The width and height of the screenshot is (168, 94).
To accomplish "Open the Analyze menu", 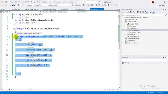I will [x=44, y=2].
